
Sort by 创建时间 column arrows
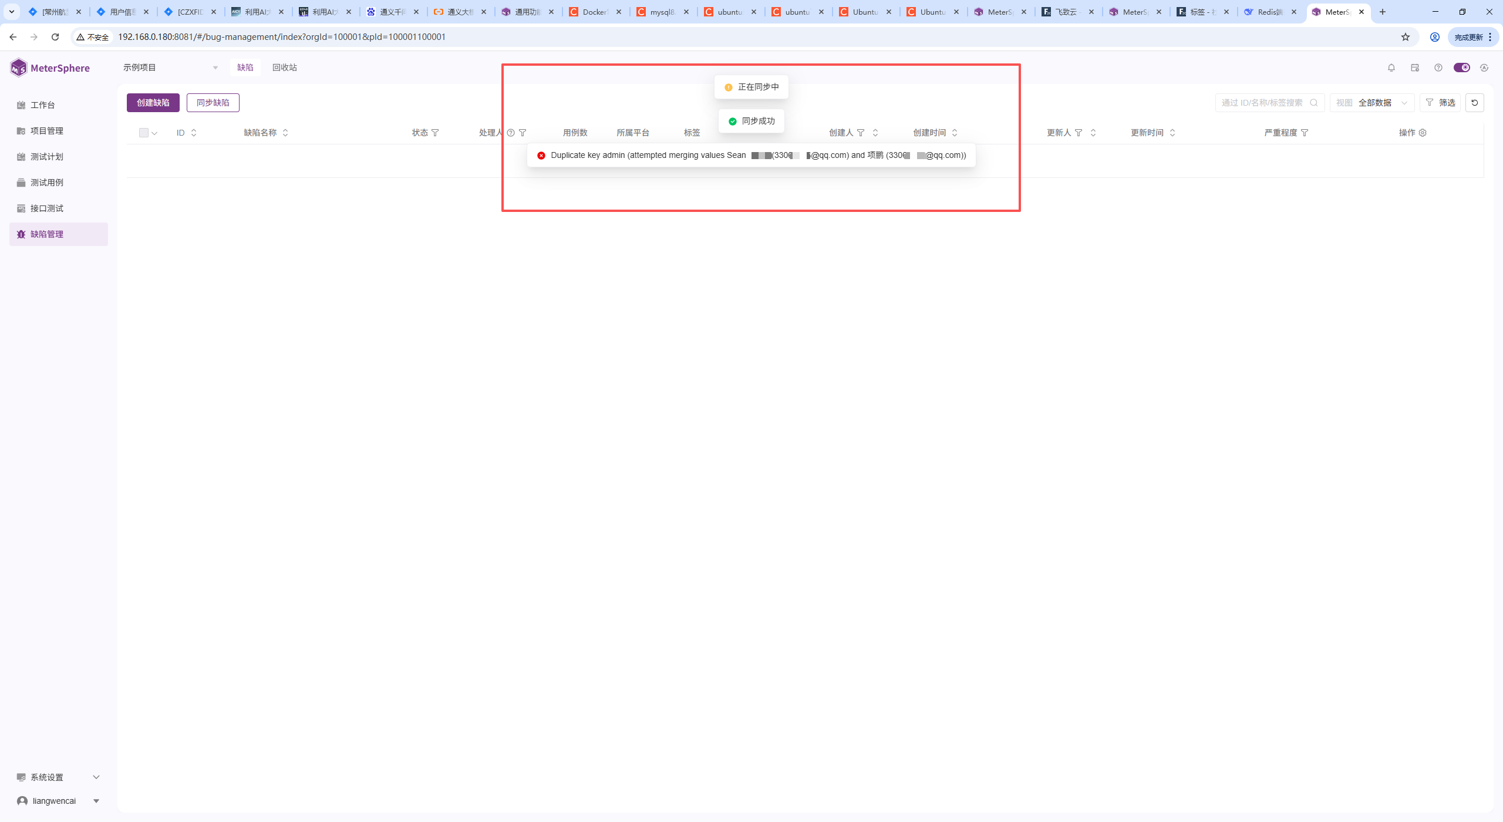[955, 133]
